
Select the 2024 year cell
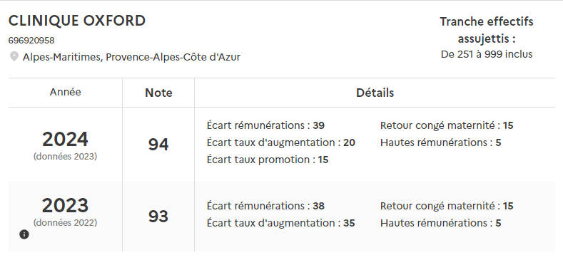(x=66, y=145)
